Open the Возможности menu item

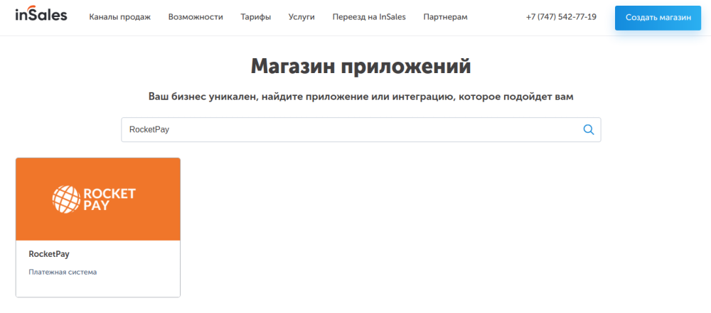[196, 17]
